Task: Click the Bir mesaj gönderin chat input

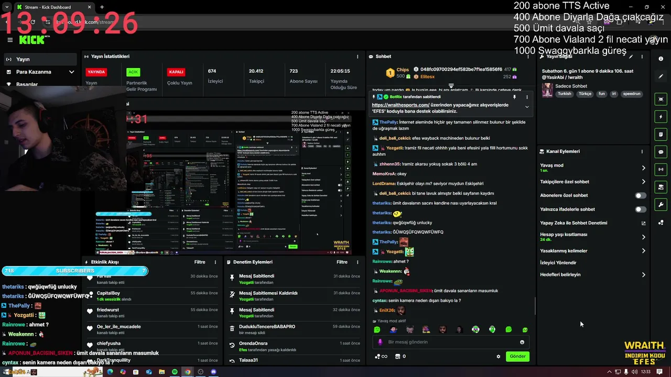Action: [451, 342]
